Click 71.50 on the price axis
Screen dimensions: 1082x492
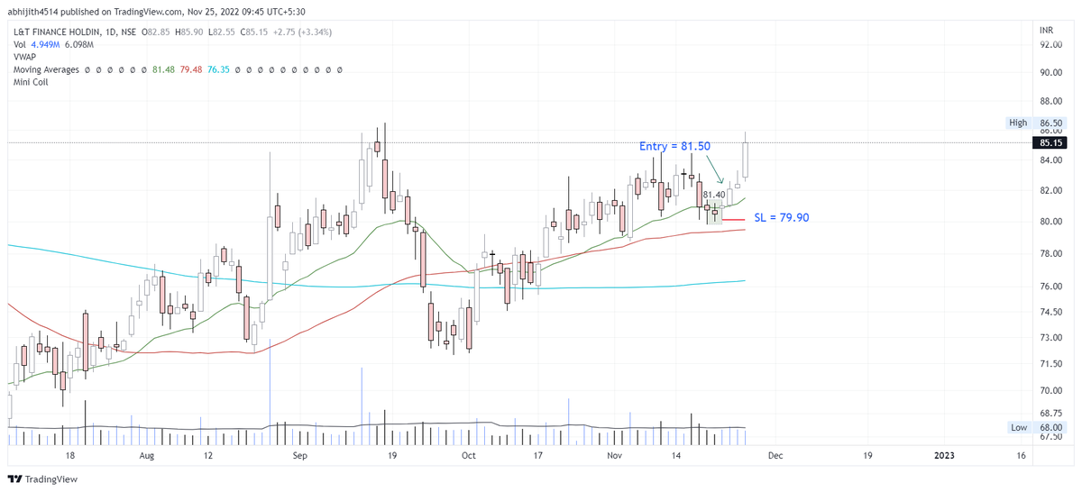pyautogui.click(x=1050, y=364)
